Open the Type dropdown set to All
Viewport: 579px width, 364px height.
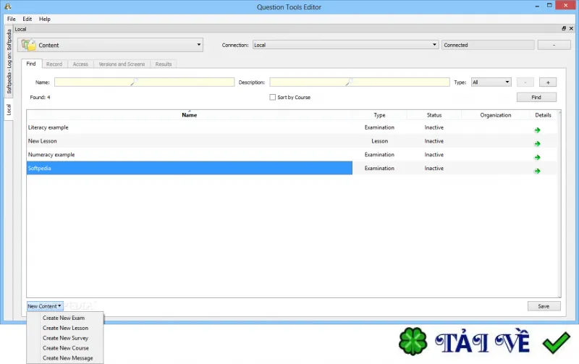[x=491, y=82]
